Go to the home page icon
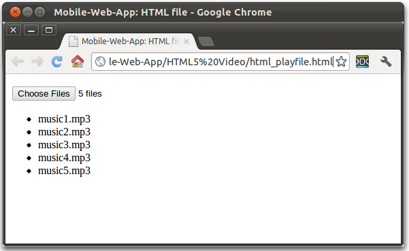The width and height of the screenshot is (409, 251). click(78, 61)
